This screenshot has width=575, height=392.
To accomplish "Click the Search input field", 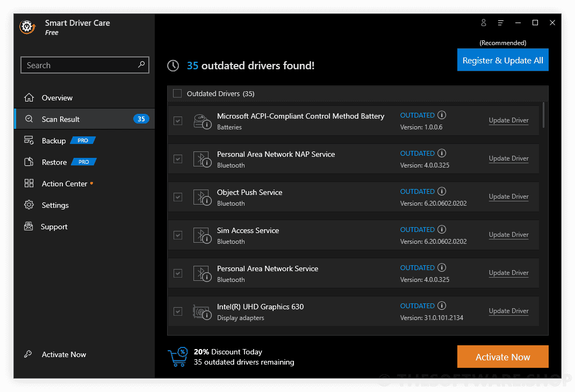I will [x=85, y=65].
